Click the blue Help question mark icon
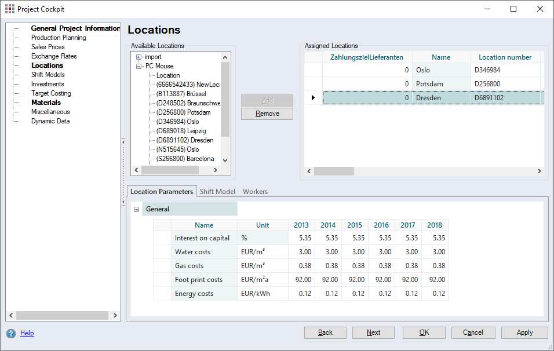Image resolution: width=554 pixels, height=351 pixels. point(10,333)
